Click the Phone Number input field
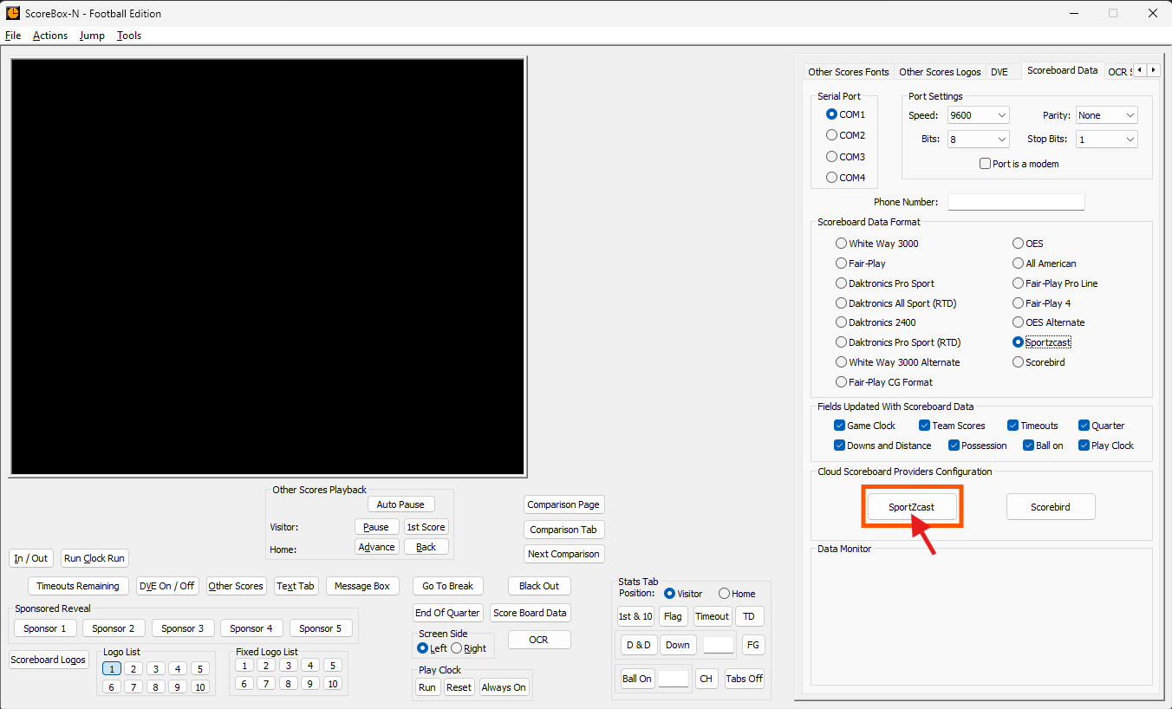The height and width of the screenshot is (709, 1172). tap(1016, 202)
